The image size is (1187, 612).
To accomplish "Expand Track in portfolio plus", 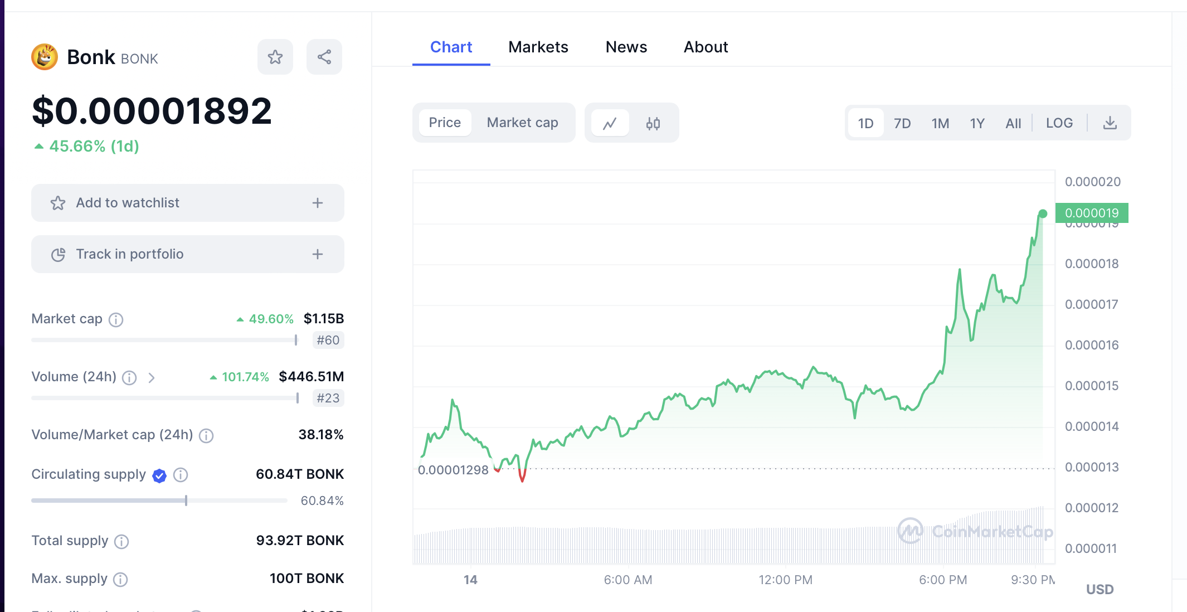I will tap(318, 254).
